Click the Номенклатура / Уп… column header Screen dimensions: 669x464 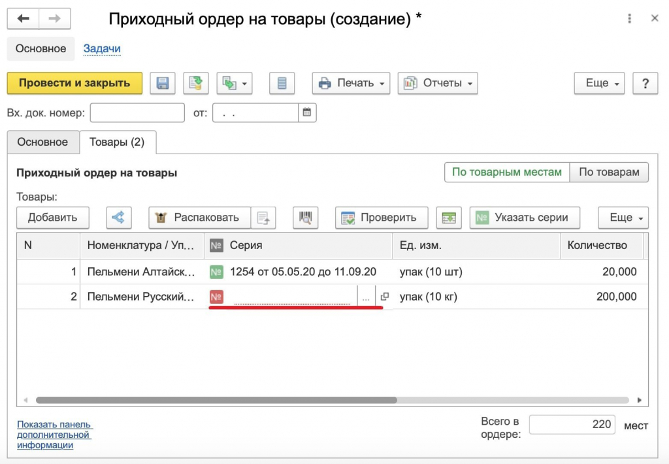point(142,246)
